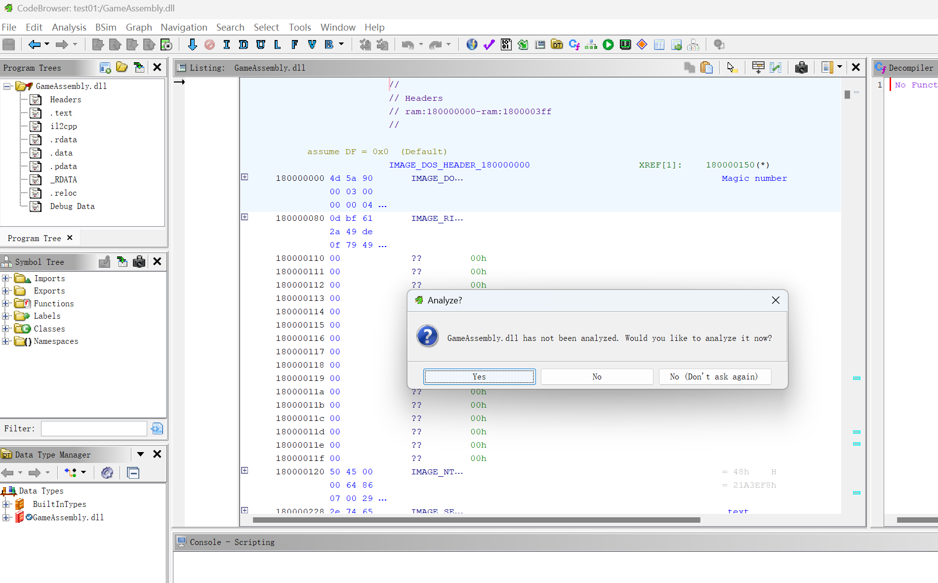Expand the BuiltInTypes data type node
Screen dimensions: 938x583
click(6, 504)
